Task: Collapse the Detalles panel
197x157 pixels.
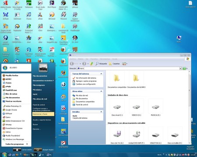Action: coord(101,112)
